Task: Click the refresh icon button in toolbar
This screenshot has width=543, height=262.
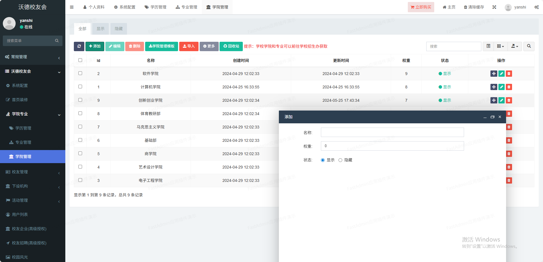Action: pos(79,46)
